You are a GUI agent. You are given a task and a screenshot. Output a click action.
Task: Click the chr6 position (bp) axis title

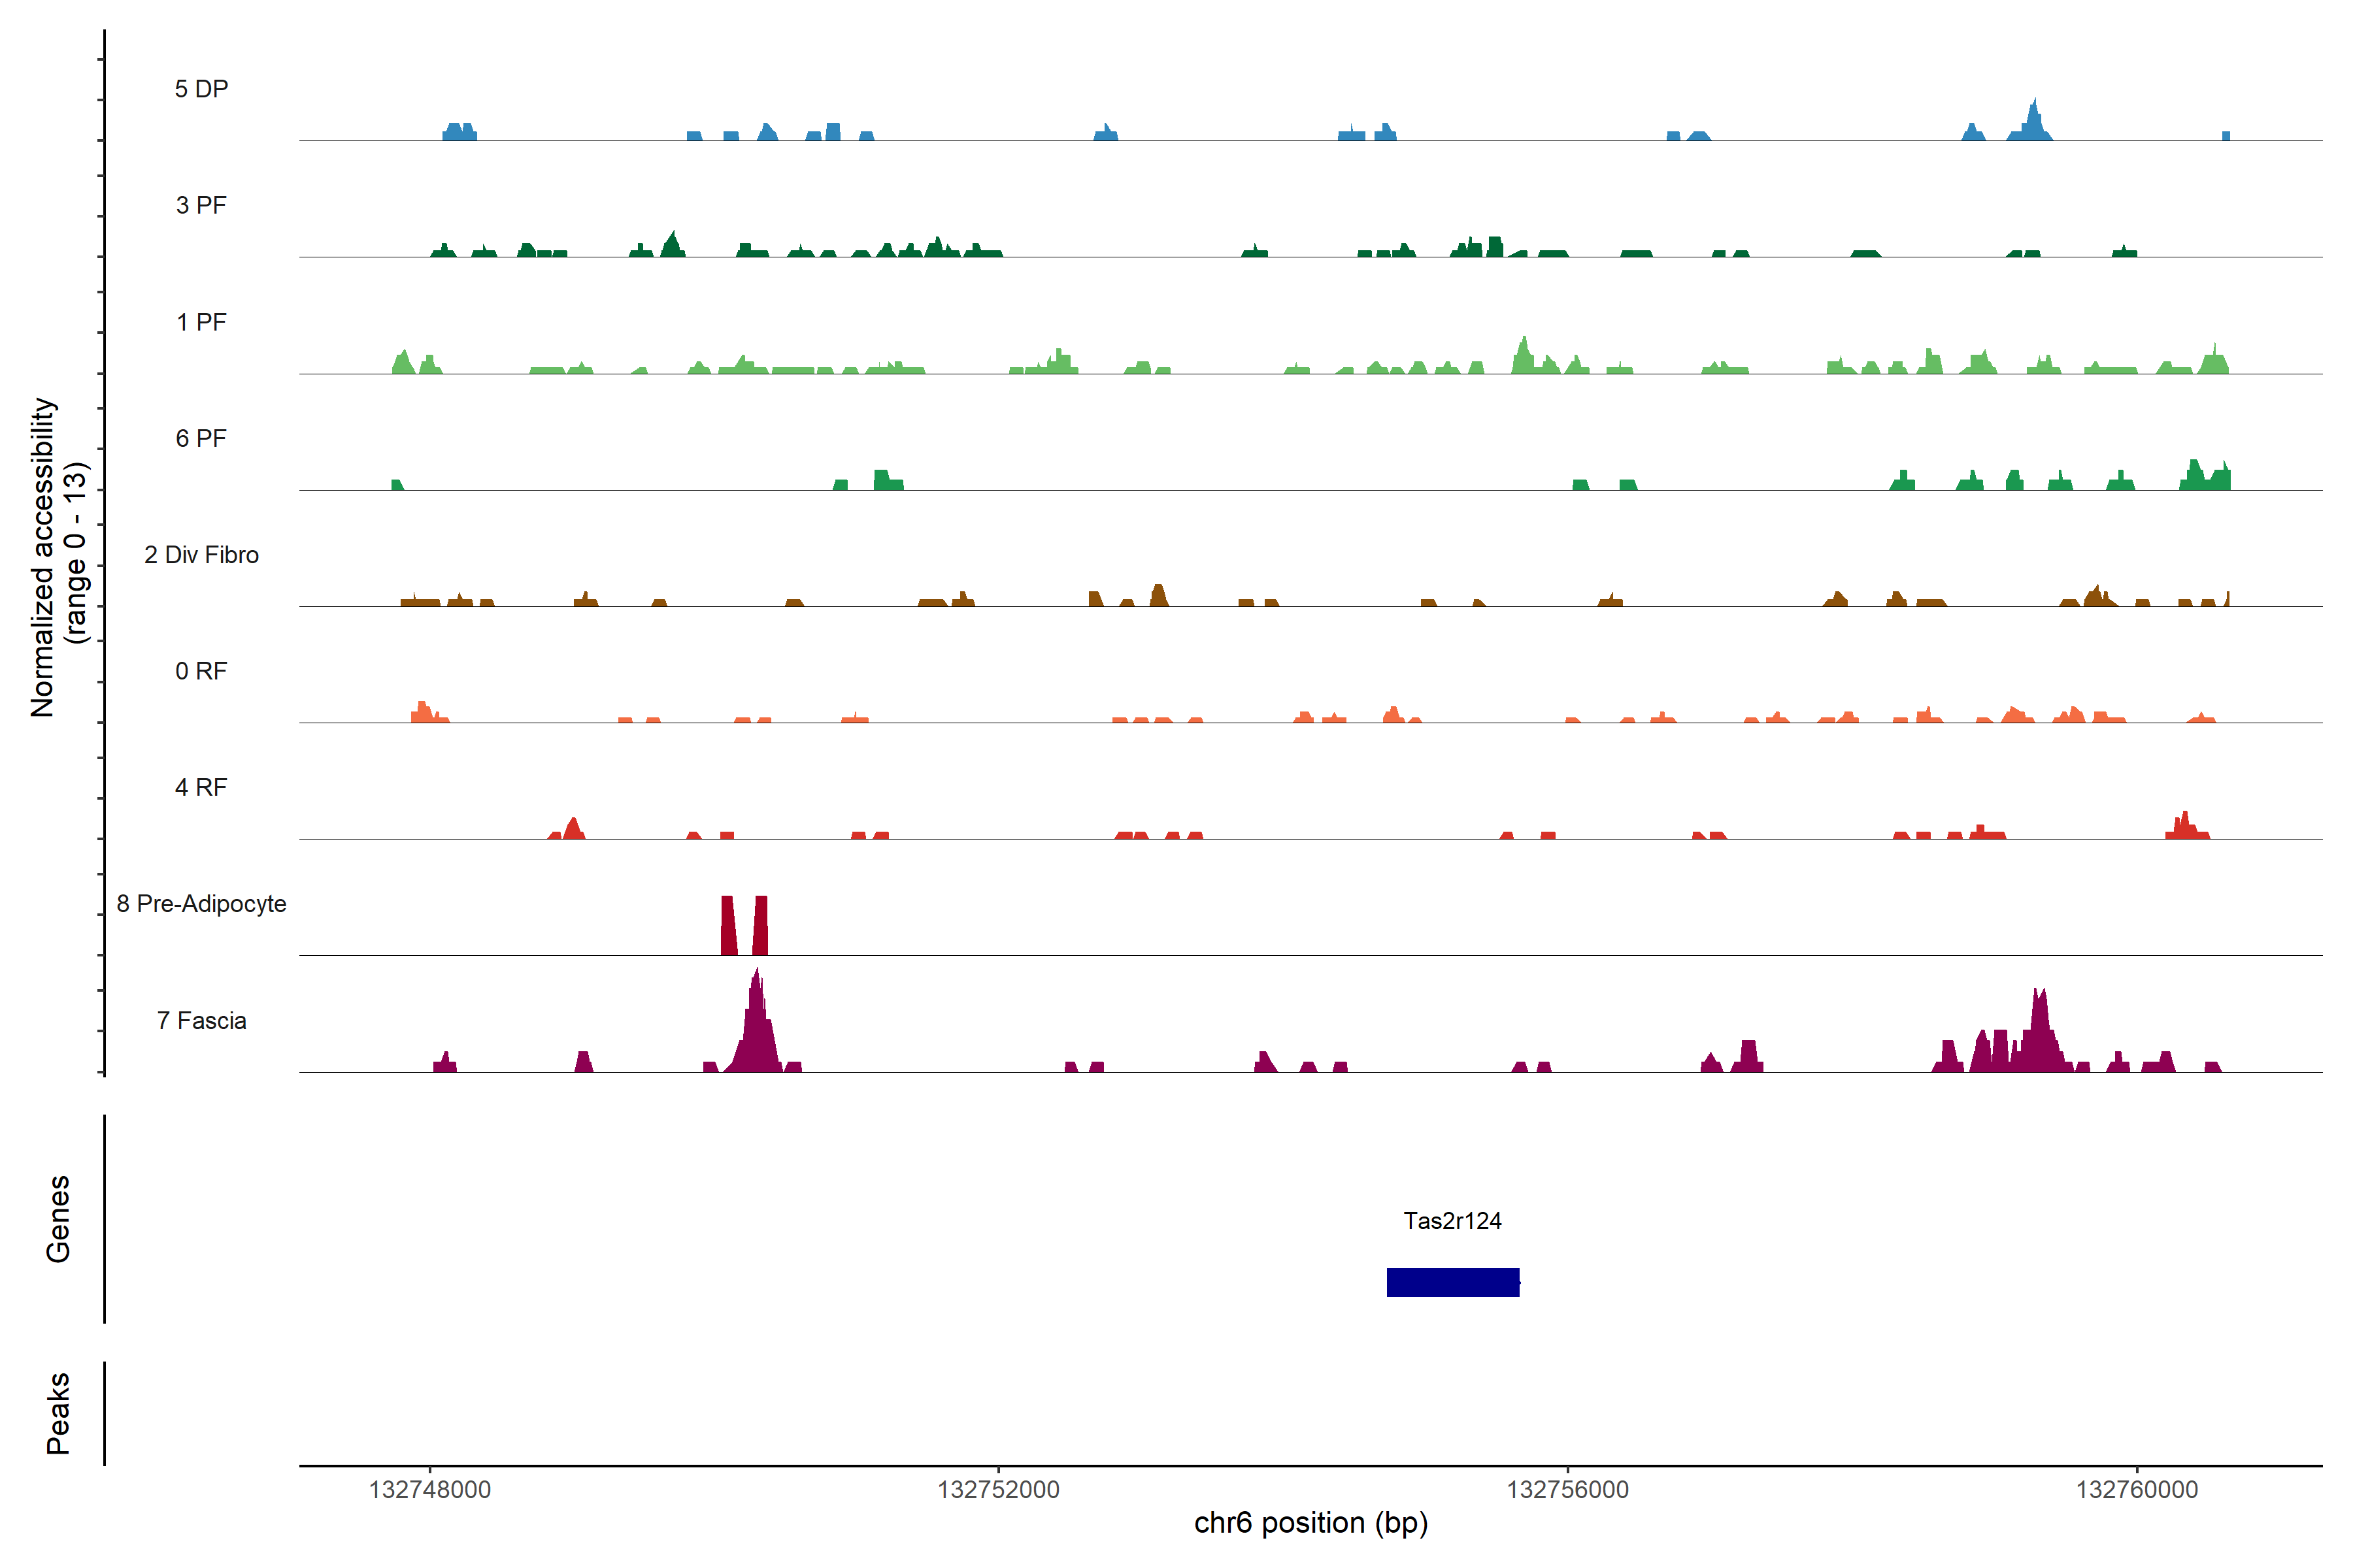[1310, 1523]
